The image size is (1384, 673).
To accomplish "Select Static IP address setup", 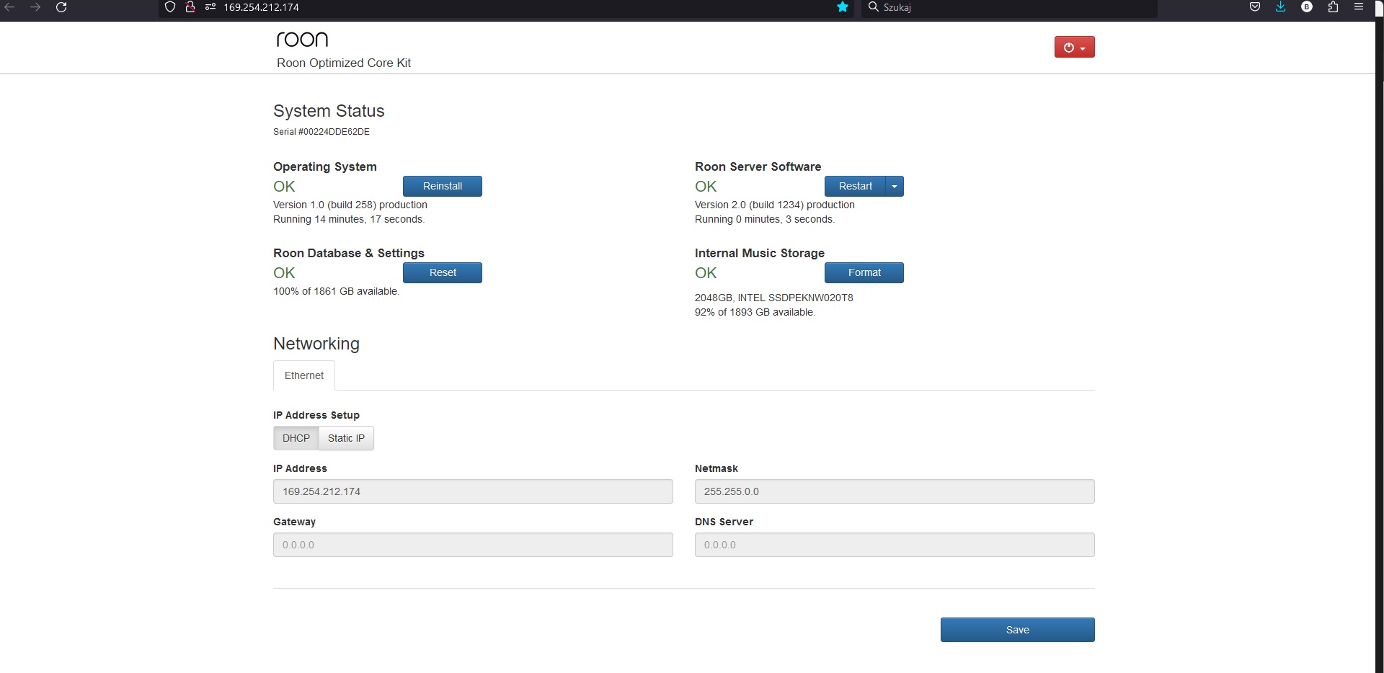I will pos(346,438).
